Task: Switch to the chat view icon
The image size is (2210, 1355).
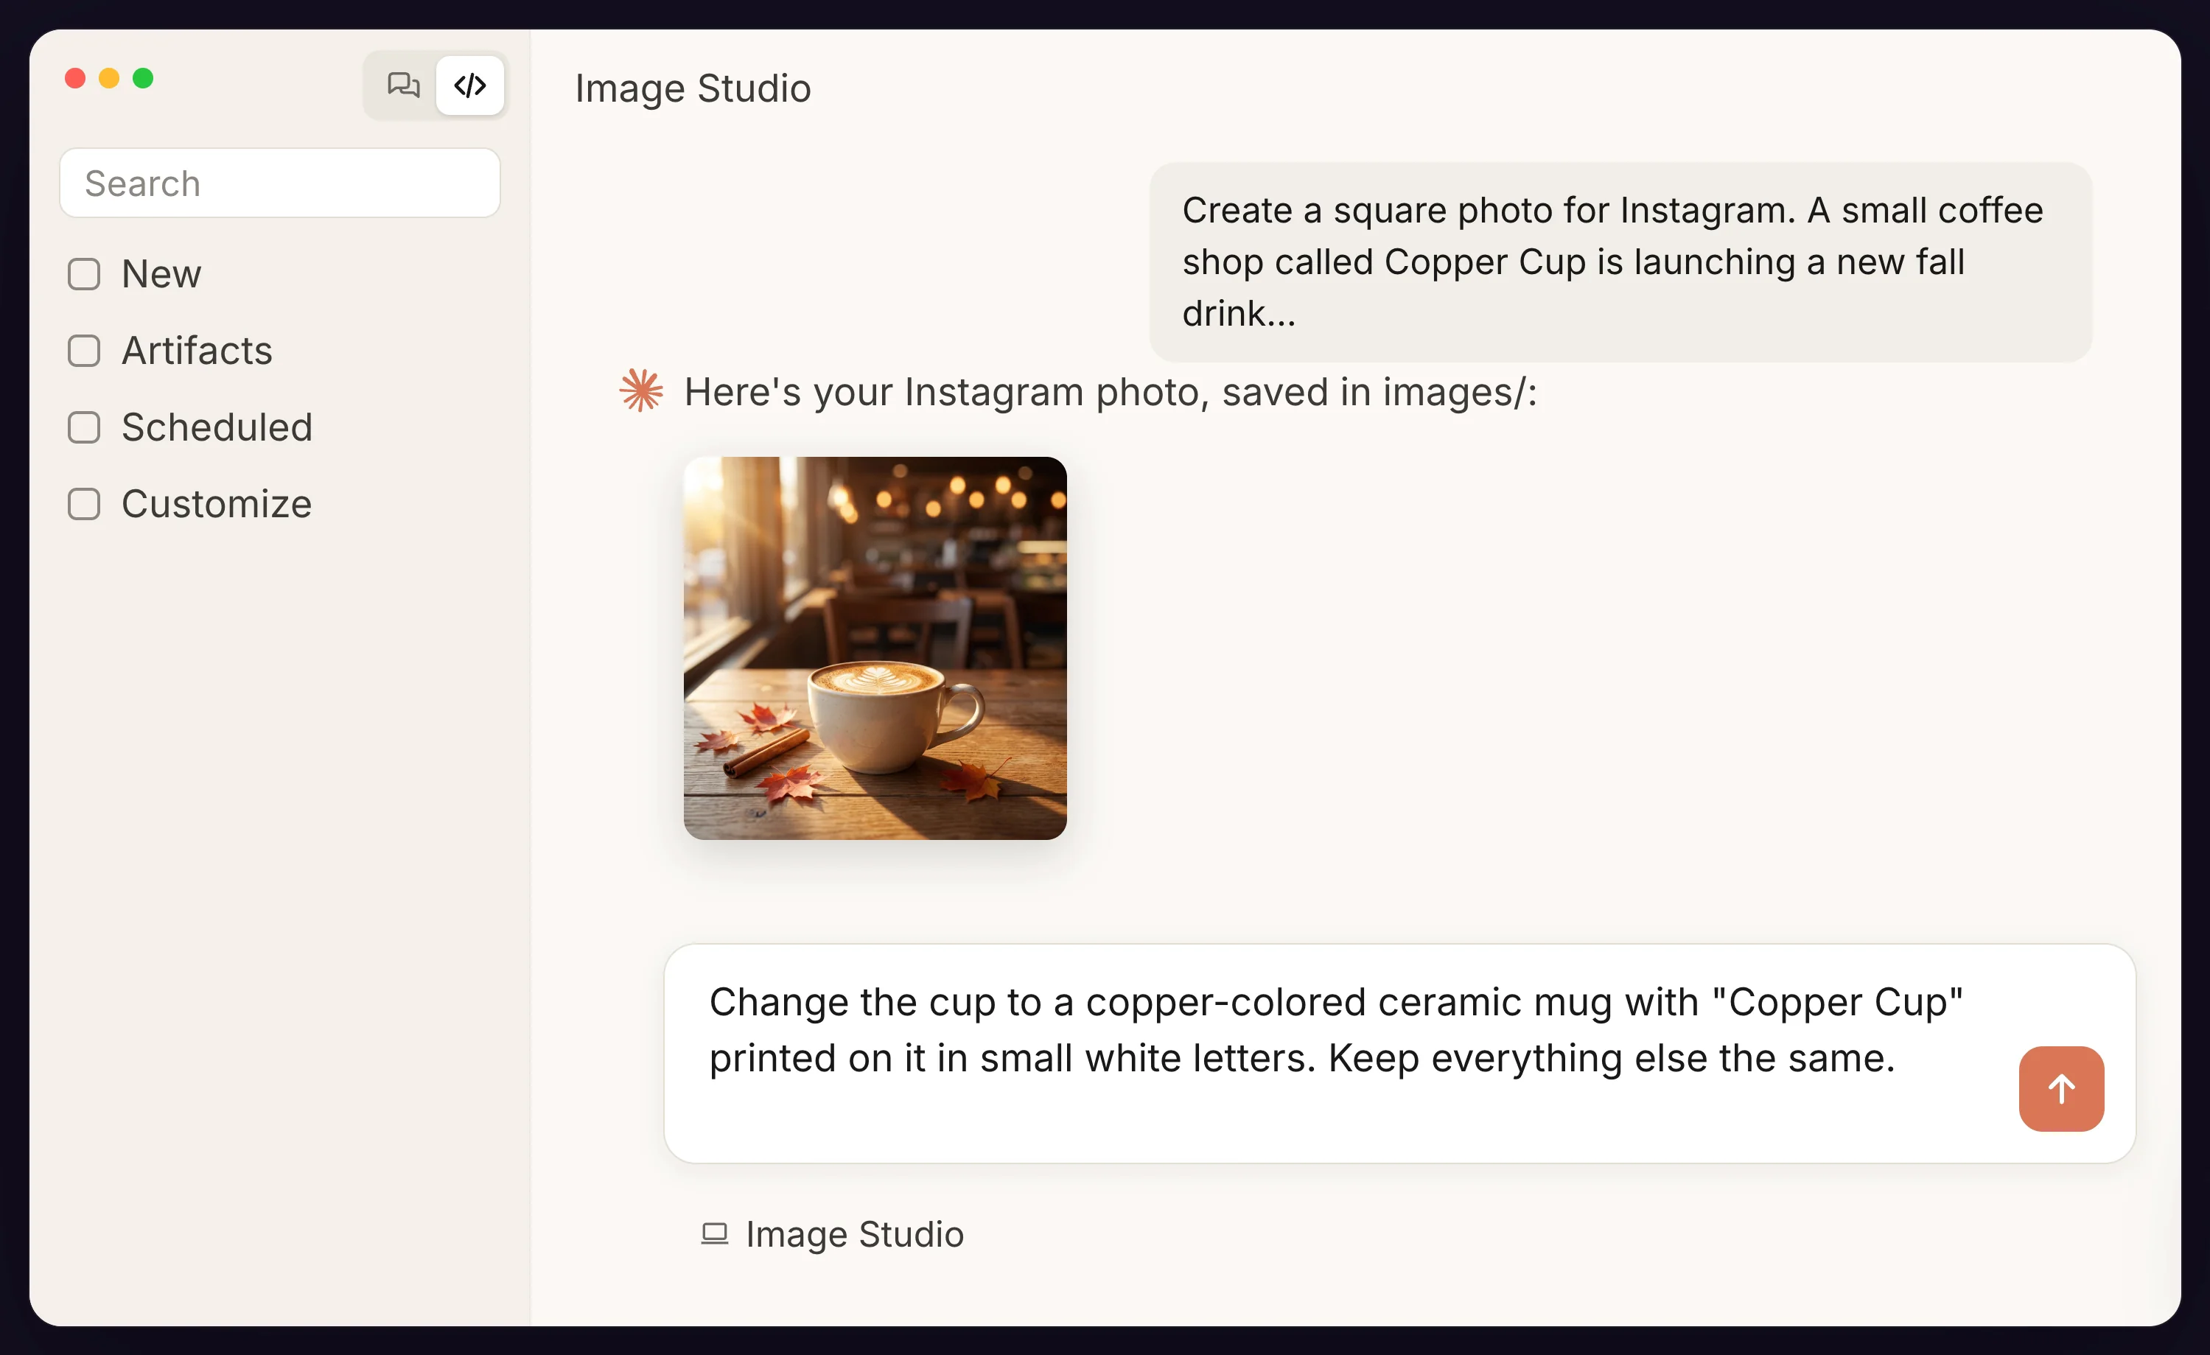Action: (402, 85)
